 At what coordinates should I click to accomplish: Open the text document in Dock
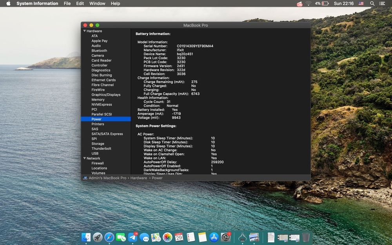[x=271, y=237]
